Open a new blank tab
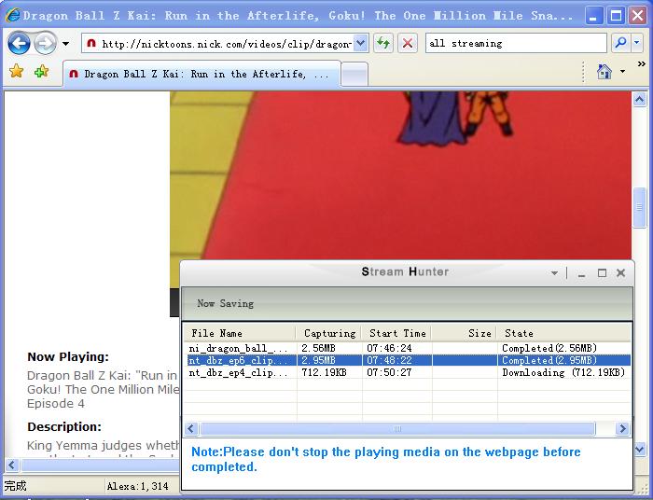Image resolution: width=653 pixels, height=500 pixels. tap(354, 75)
